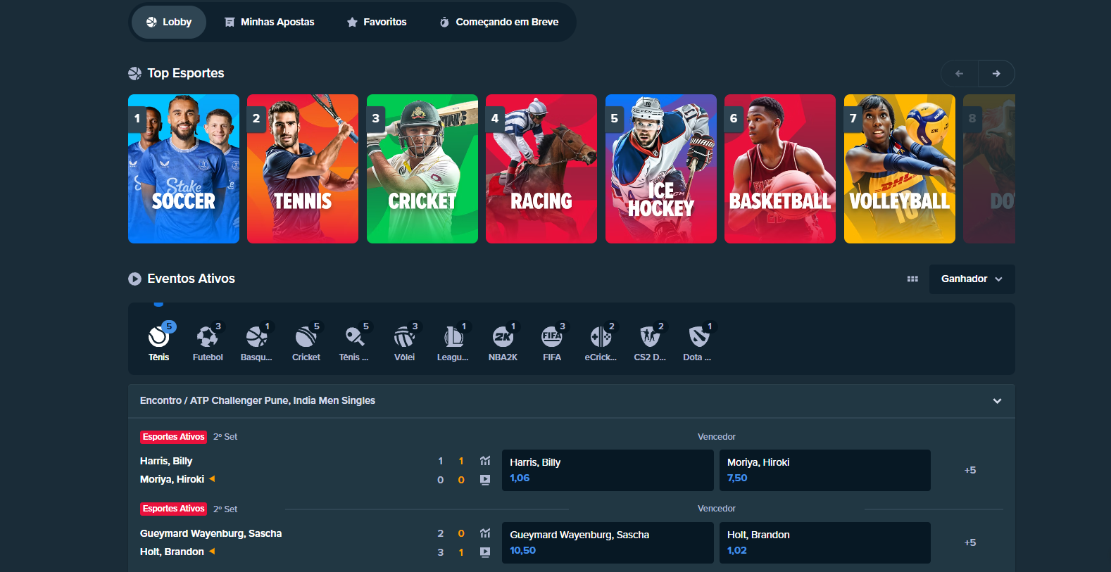Open live stream for Harris vs Moriya
Image resolution: width=1111 pixels, height=572 pixels.
point(485,480)
